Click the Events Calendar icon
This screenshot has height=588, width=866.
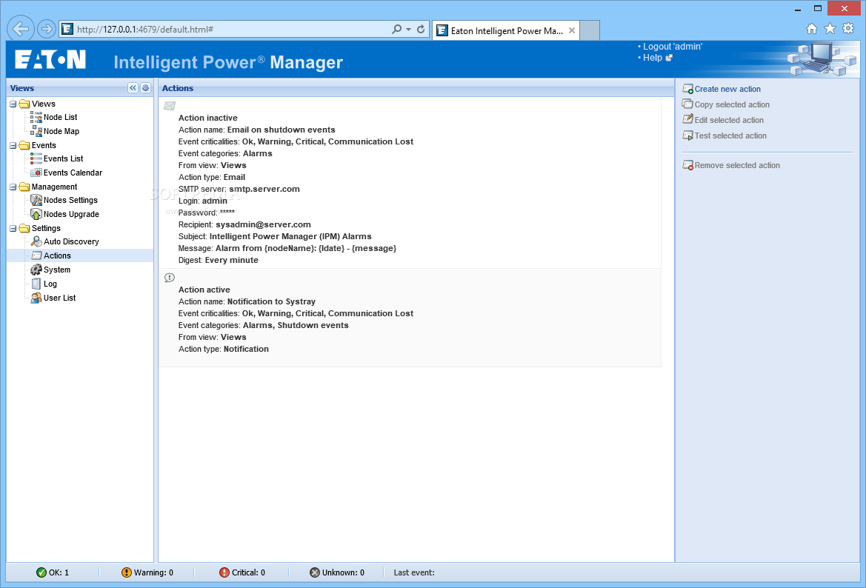(36, 173)
